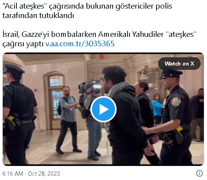Click the NYPD badge on the right officer's shoulder

176,102
